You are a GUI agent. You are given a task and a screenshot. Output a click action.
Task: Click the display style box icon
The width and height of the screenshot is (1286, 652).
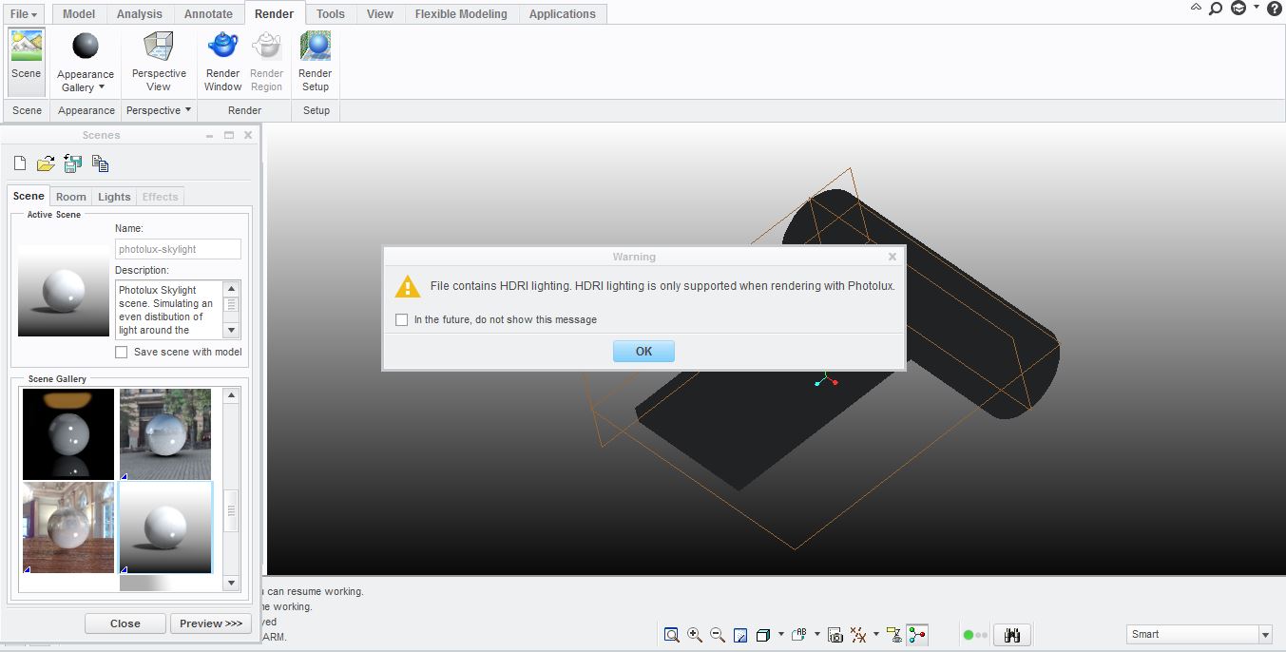click(762, 635)
